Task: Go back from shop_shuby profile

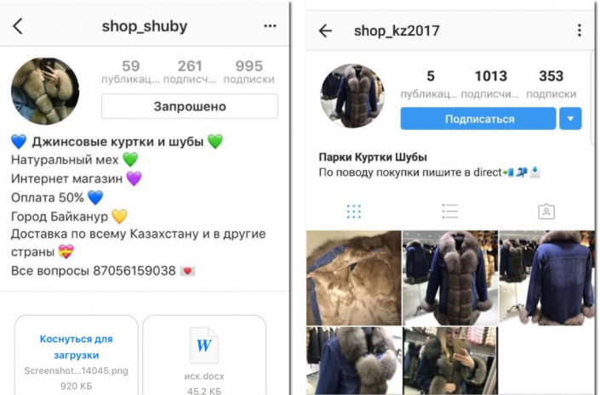Action: (x=18, y=26)
